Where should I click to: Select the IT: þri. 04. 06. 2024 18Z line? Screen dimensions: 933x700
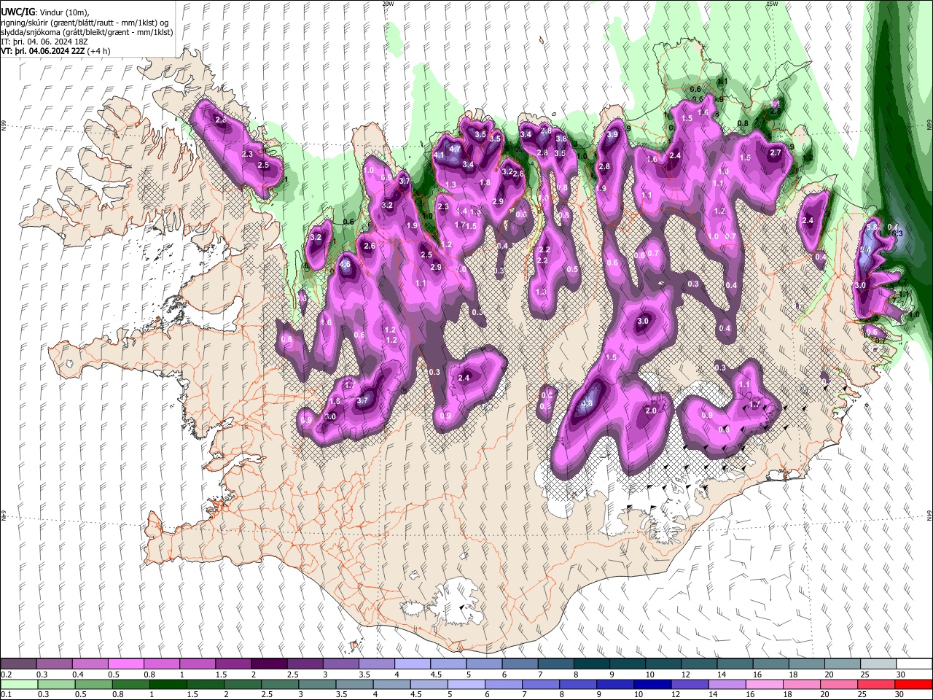click(44, 42)
